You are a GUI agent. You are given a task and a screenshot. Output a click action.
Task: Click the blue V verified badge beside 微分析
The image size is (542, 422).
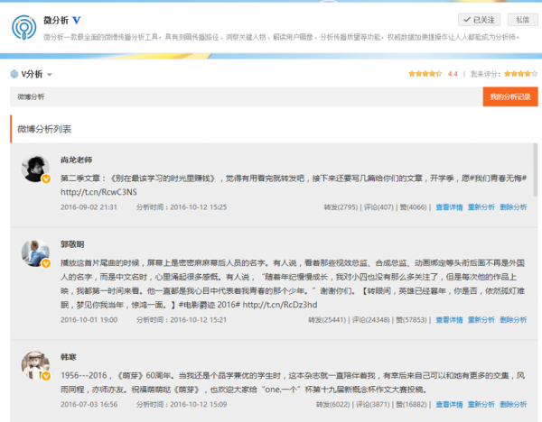(77, 19)
